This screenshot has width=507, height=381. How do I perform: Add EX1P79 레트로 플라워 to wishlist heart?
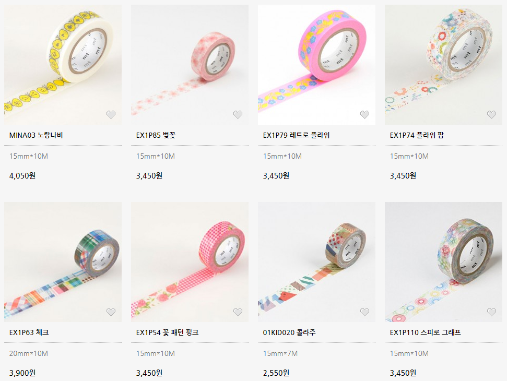click(365, 115)
